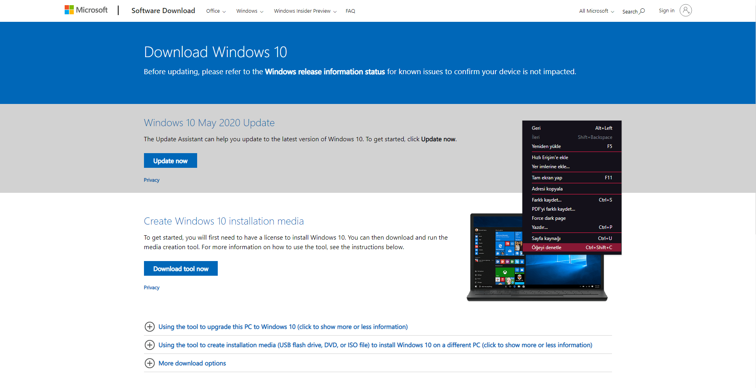Choose Yeniden yükle from context menu

[572, 146]
